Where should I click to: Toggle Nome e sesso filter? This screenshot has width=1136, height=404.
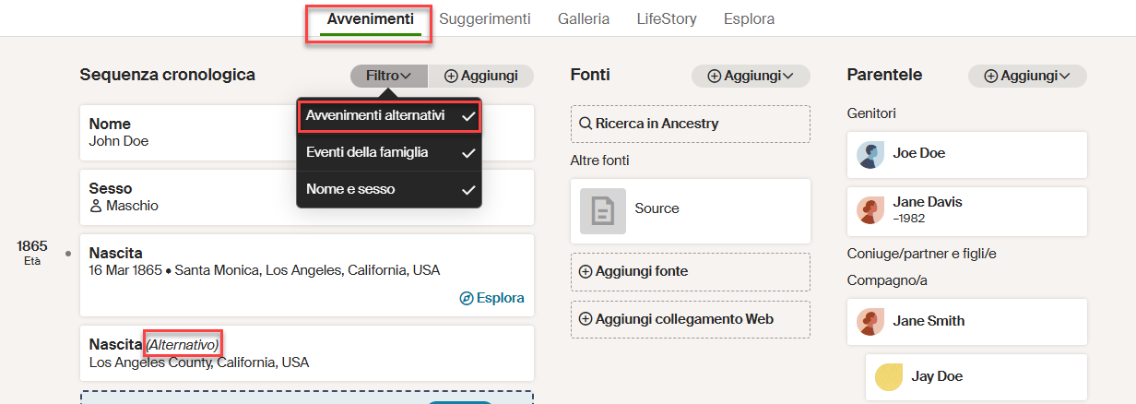click(388, 189)
